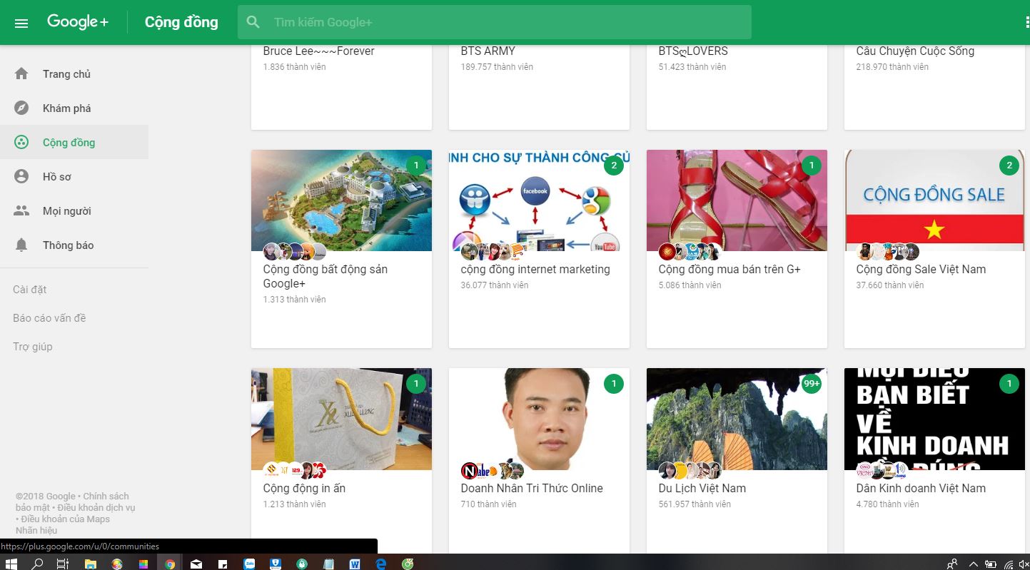This screenshot has width=1030, height=570.
Task: Open Cộng động in ấn thumbnail
Action: pyautogui.click(x=341, y=419)
